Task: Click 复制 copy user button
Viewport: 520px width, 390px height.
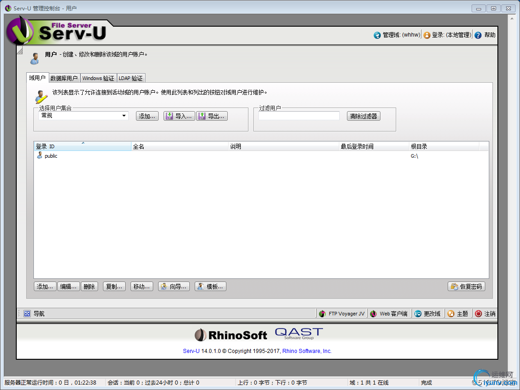Action: (114, 287)
